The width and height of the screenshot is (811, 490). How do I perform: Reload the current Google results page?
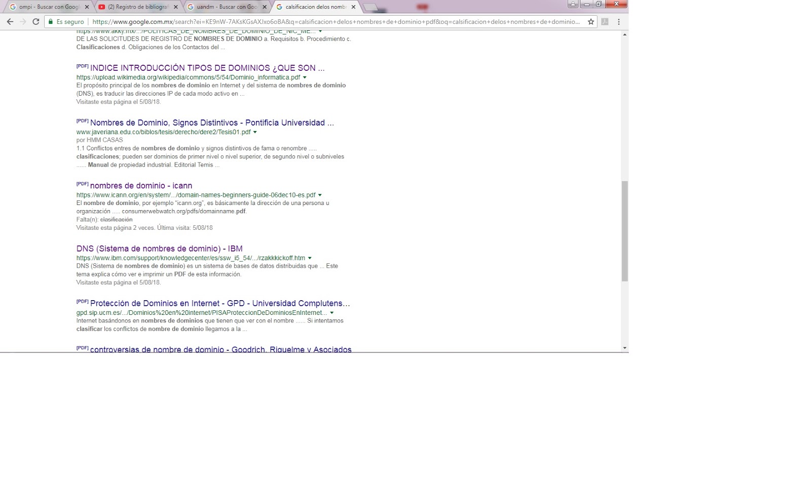[36, 22]
